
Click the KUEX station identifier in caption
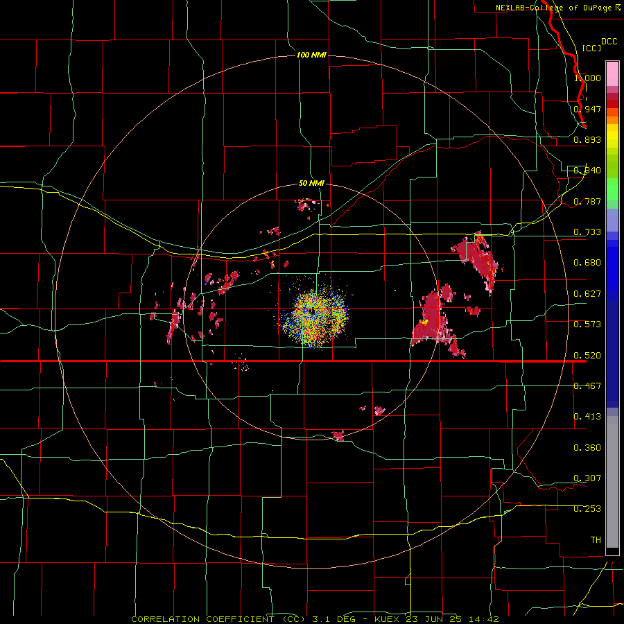coord(388,619)
